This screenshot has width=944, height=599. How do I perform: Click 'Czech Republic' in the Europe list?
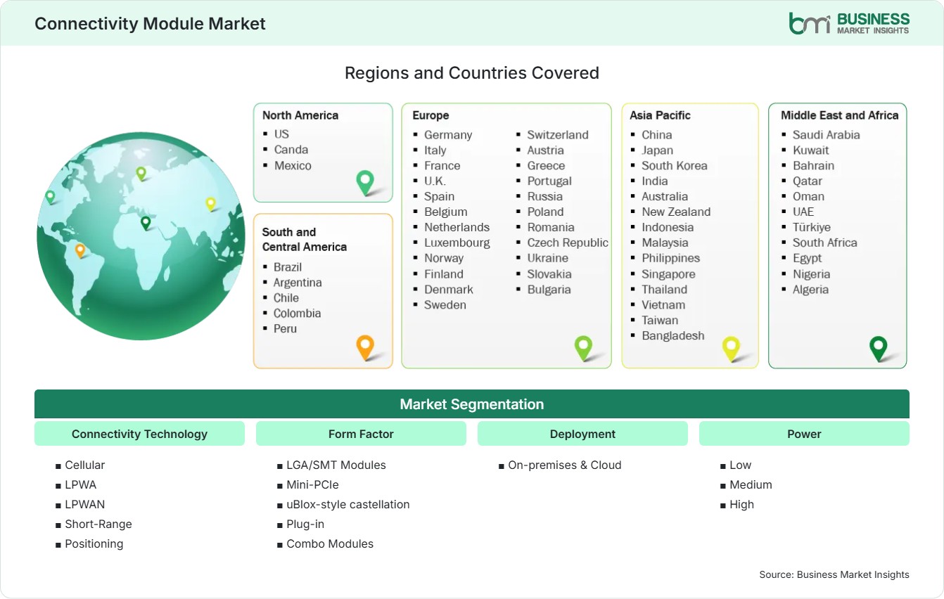[x=568, y=243]
